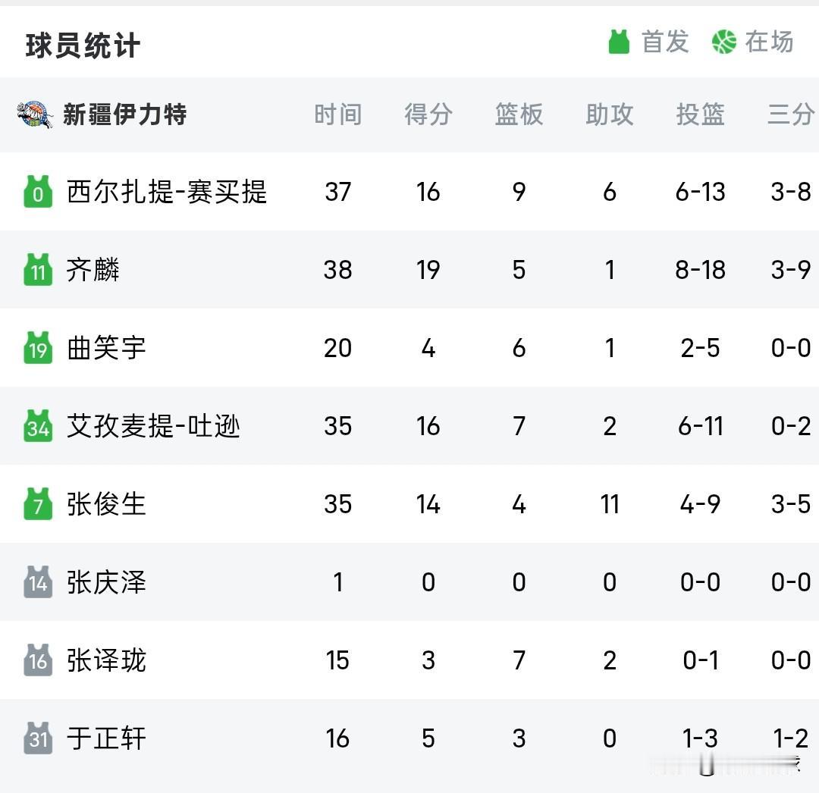Screen dimensions: 819x793
Task: Click jersey number 19 icon
Action: [x=38, y=348]
